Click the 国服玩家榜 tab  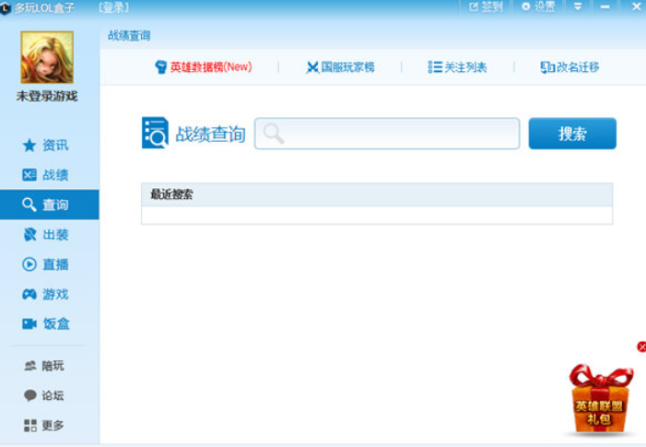pyautogui.click(x=341, y=67)
